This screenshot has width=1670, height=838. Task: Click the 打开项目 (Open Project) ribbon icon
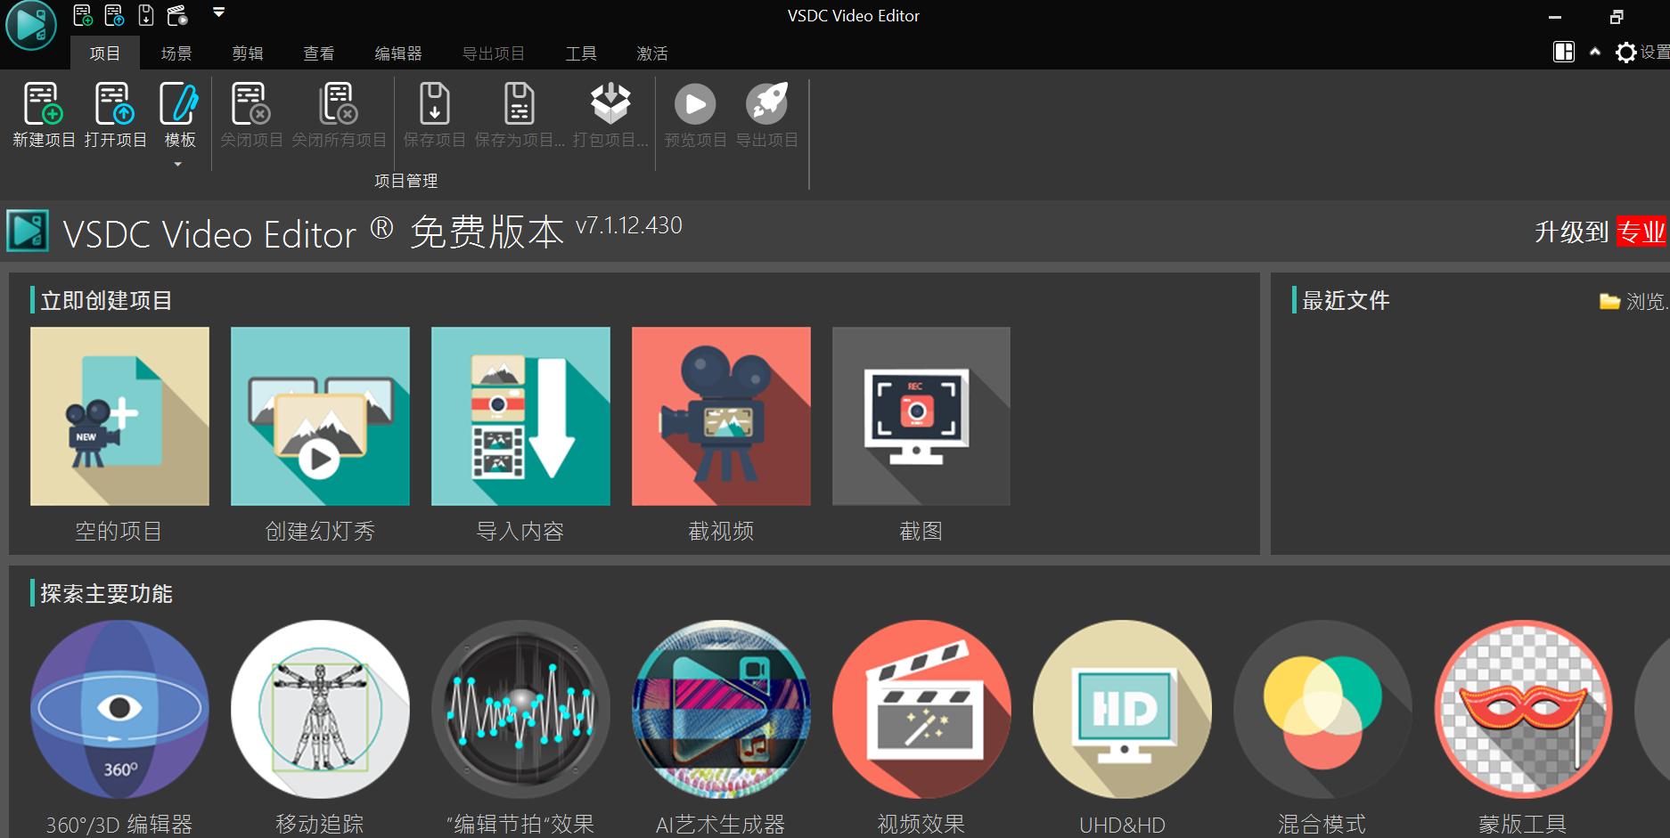(115, 104)
